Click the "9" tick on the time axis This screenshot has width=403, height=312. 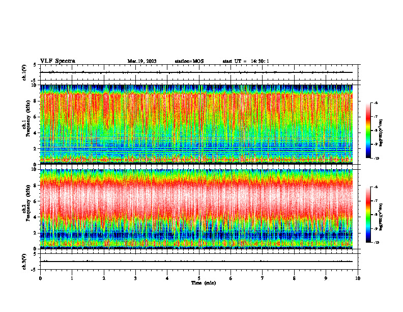326,278
